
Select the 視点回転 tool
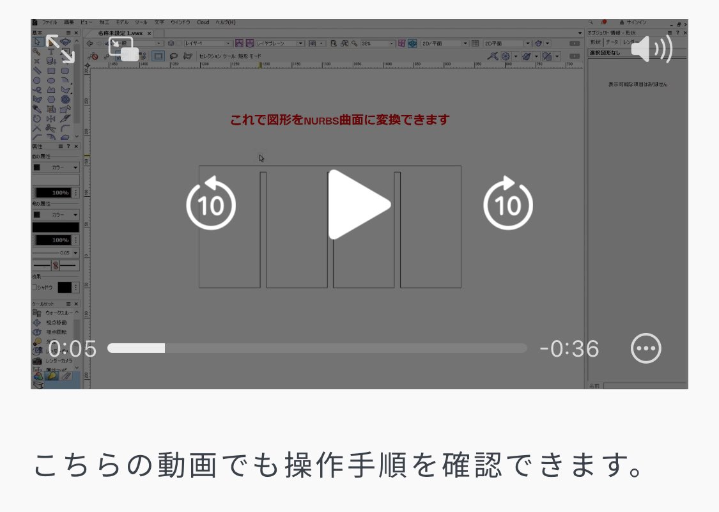tap(50, 332)
